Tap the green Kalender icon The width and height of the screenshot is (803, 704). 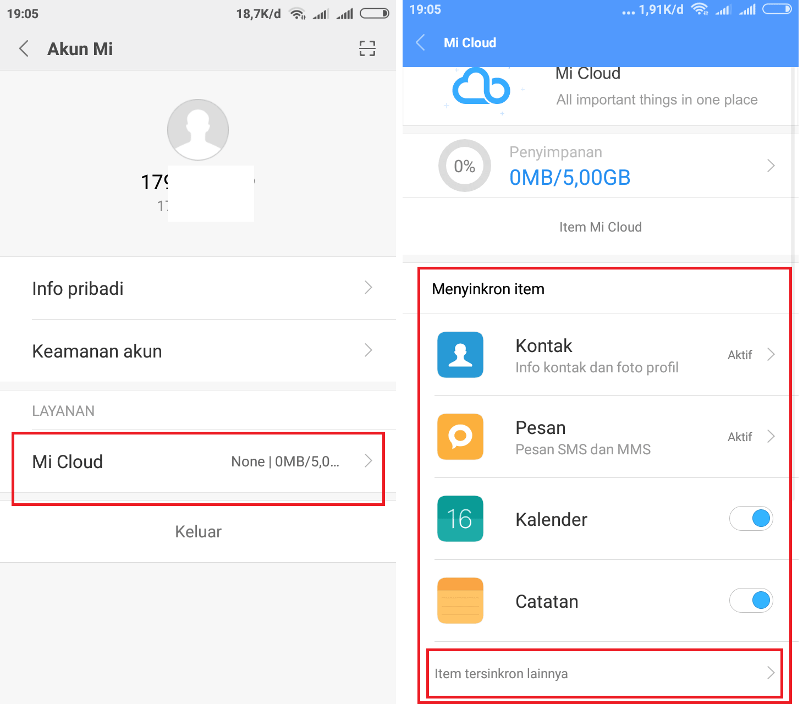pyautogui.click(x=460, y=519)
